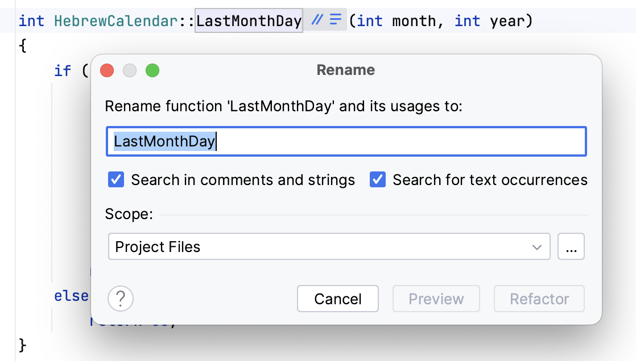Click the green zoom window button
Screen dimensions: 636x361
point(152,70)
